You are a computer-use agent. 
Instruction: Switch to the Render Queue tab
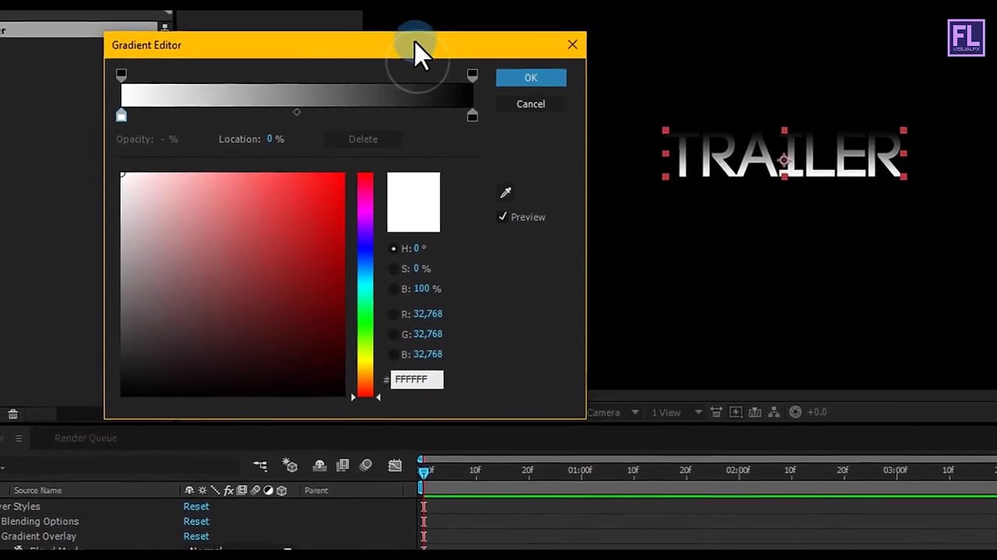[x=86, y=438]
